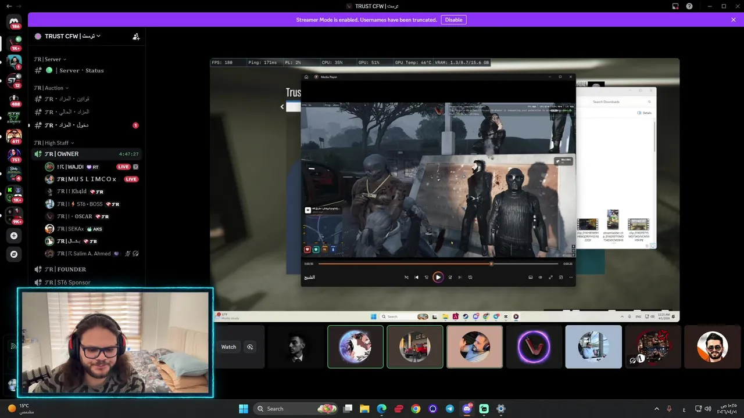Viewport: 744px width, 418px height.
Task: Click the Media Player seek bar thumb
Action: coord(491,264)
